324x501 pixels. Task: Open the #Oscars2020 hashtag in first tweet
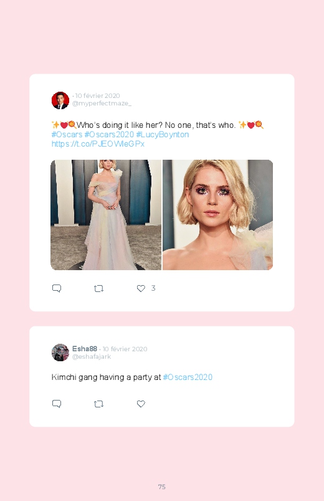pos(109,135)
